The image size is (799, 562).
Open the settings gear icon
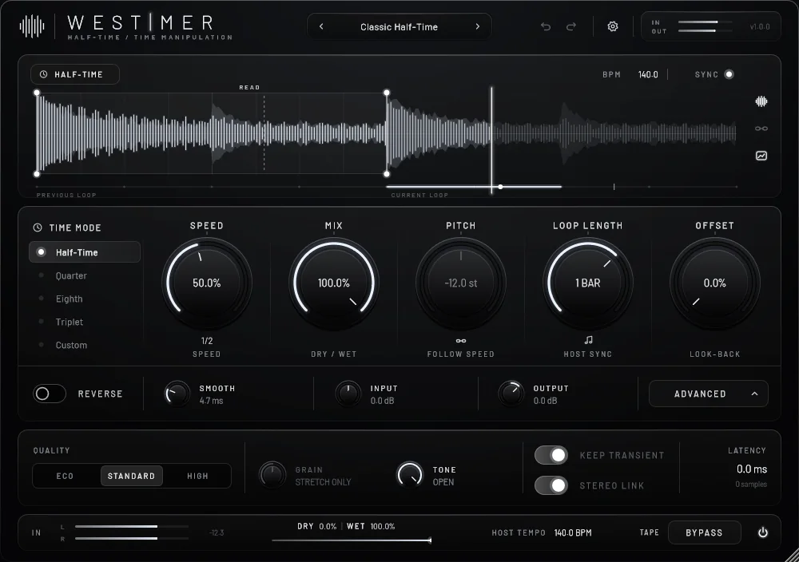click(613, 26)
